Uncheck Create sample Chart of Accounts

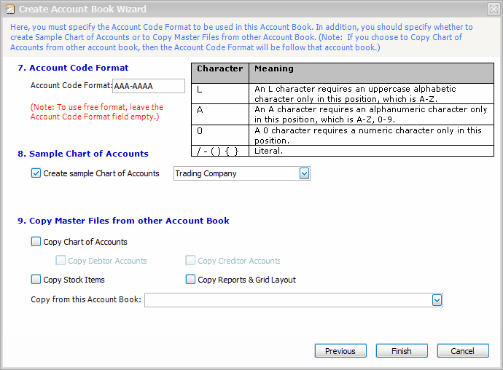tap(36, 173)
